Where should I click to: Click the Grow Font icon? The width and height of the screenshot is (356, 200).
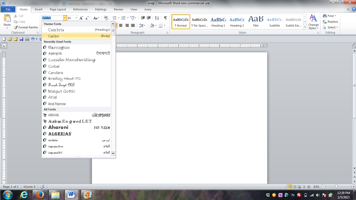81,18
